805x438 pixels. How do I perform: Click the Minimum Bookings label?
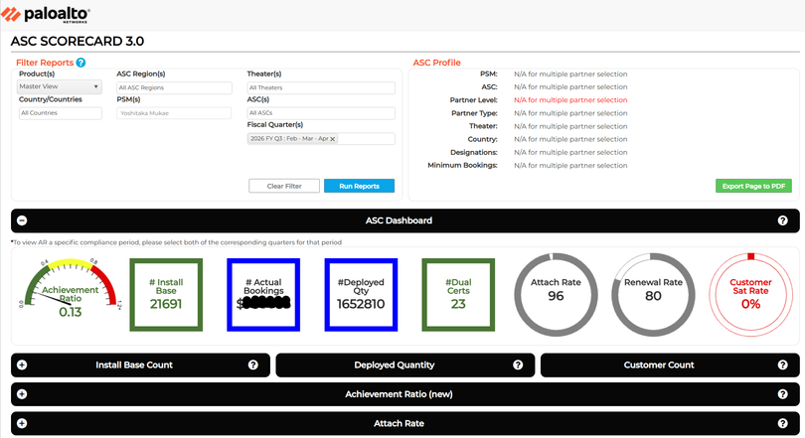tap(462, 165)
